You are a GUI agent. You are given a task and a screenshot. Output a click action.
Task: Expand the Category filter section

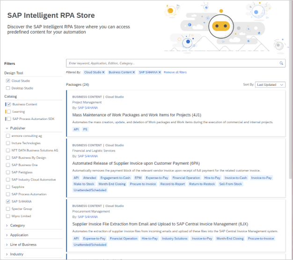click(x=7, y=226)
